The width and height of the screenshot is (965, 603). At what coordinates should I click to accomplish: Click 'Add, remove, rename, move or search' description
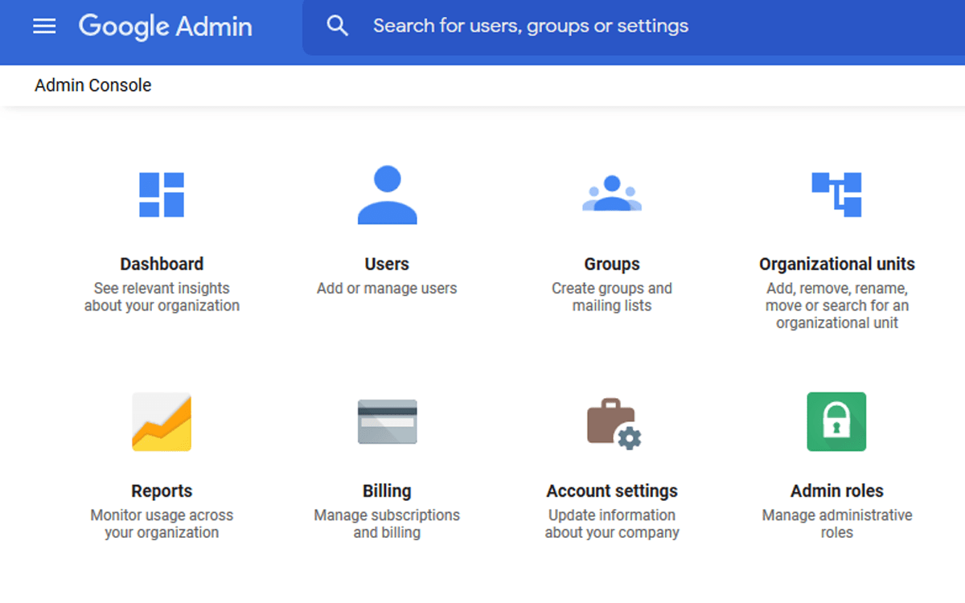837,306
